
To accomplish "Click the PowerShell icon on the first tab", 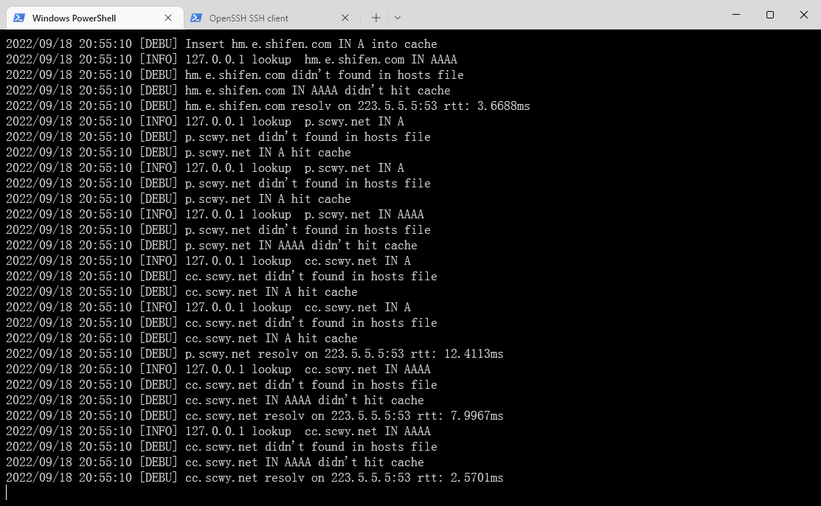I will pyautogui.click(x=19, y=18).
